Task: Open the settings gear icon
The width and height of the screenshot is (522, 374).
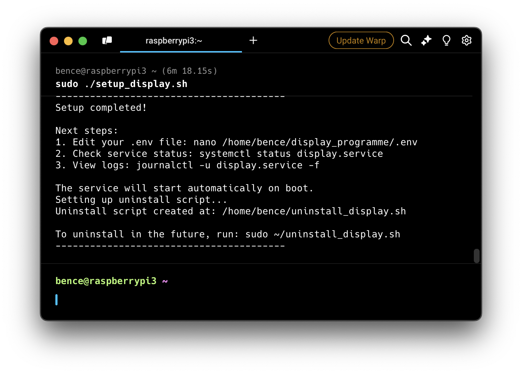Action: coord(467,40)
